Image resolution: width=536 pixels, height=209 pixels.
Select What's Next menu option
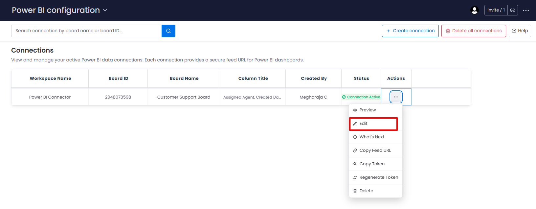[376, 137]
